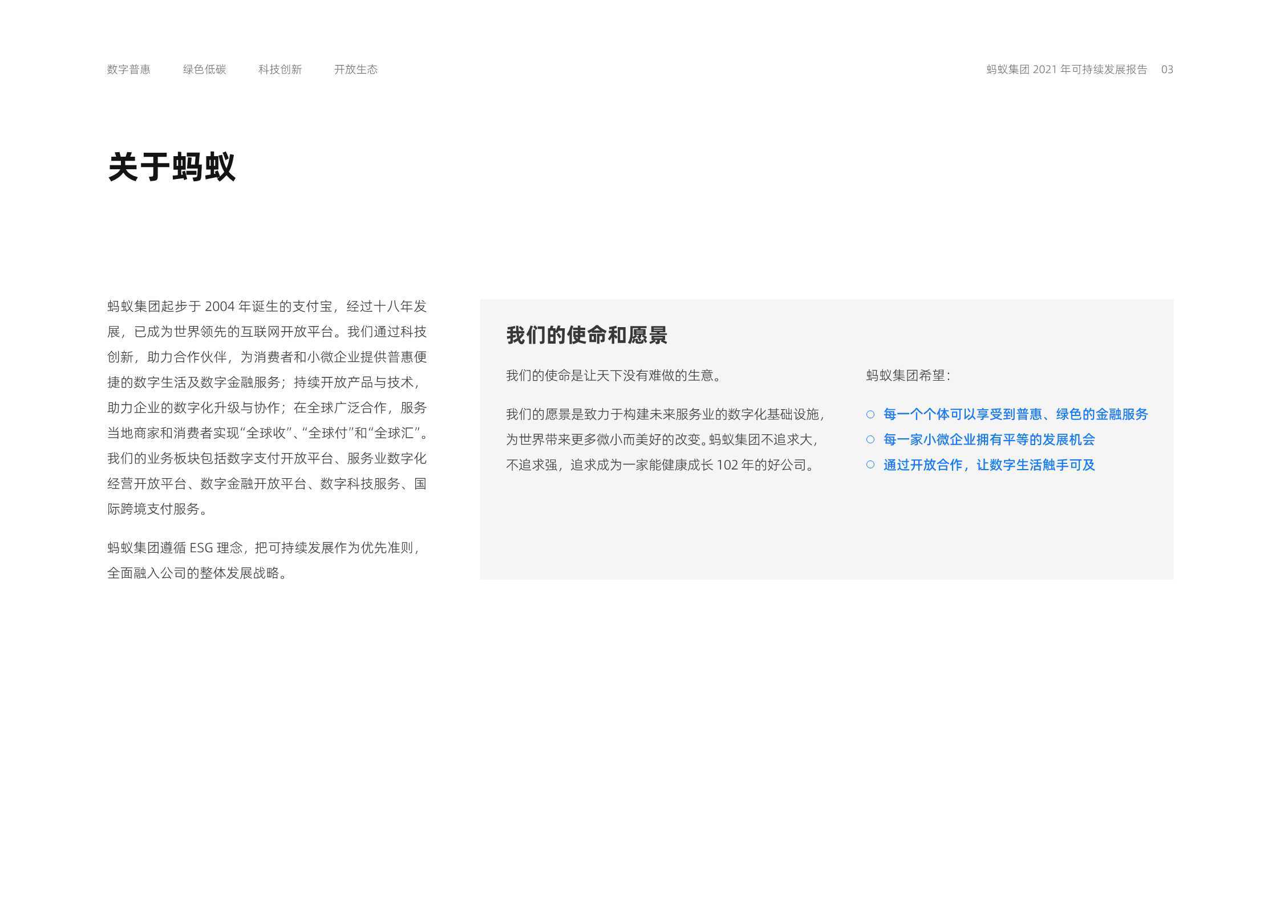
Task: Click the report title 蚂蚁集团 2021 年可持续发展报告
Action: (1067, 70)
